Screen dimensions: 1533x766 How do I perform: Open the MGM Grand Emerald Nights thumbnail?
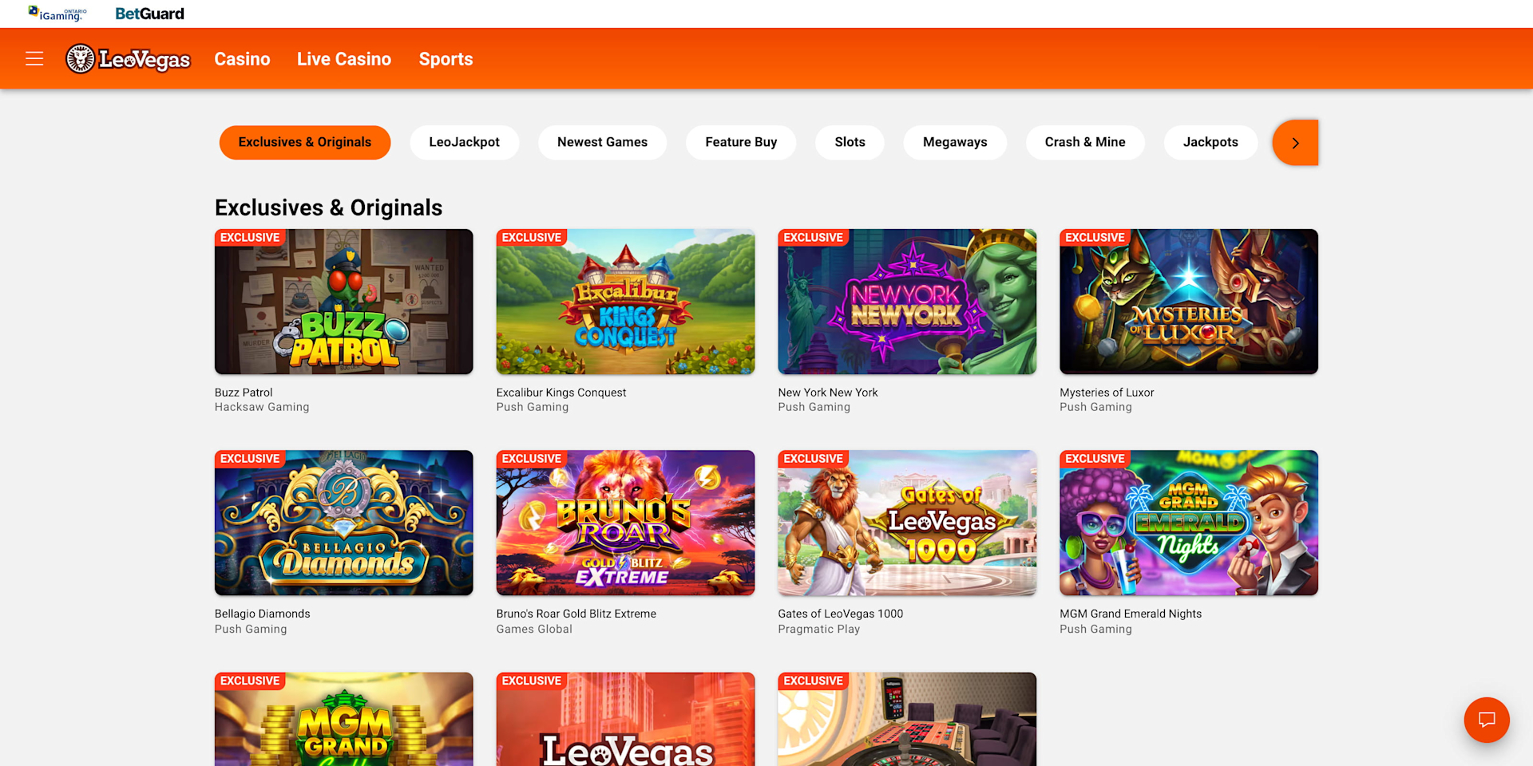point(1189,523)
